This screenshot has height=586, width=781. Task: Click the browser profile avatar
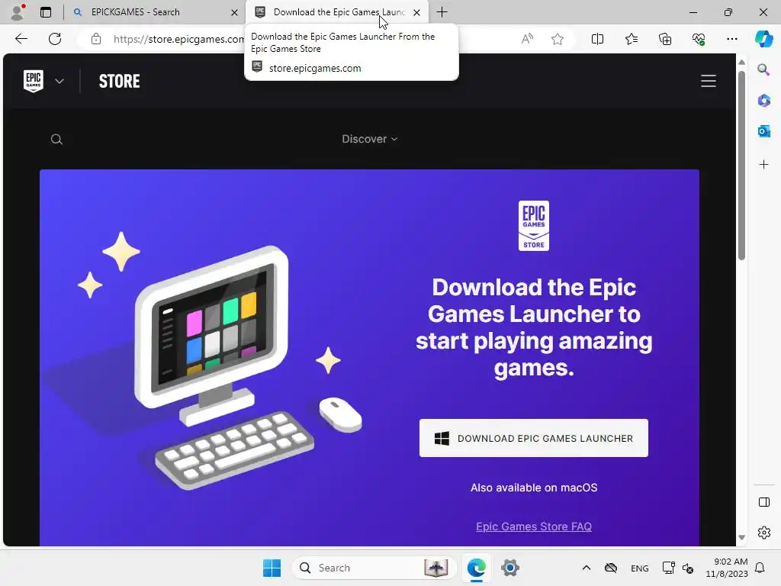[x=18, y=12]
